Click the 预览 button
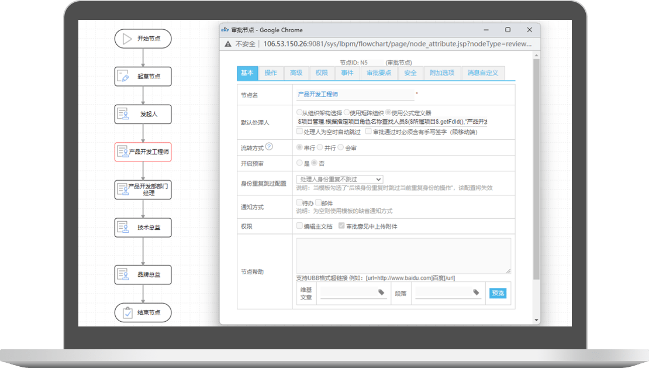The height and width of the screenshot is (368, 649). (498, 293)
